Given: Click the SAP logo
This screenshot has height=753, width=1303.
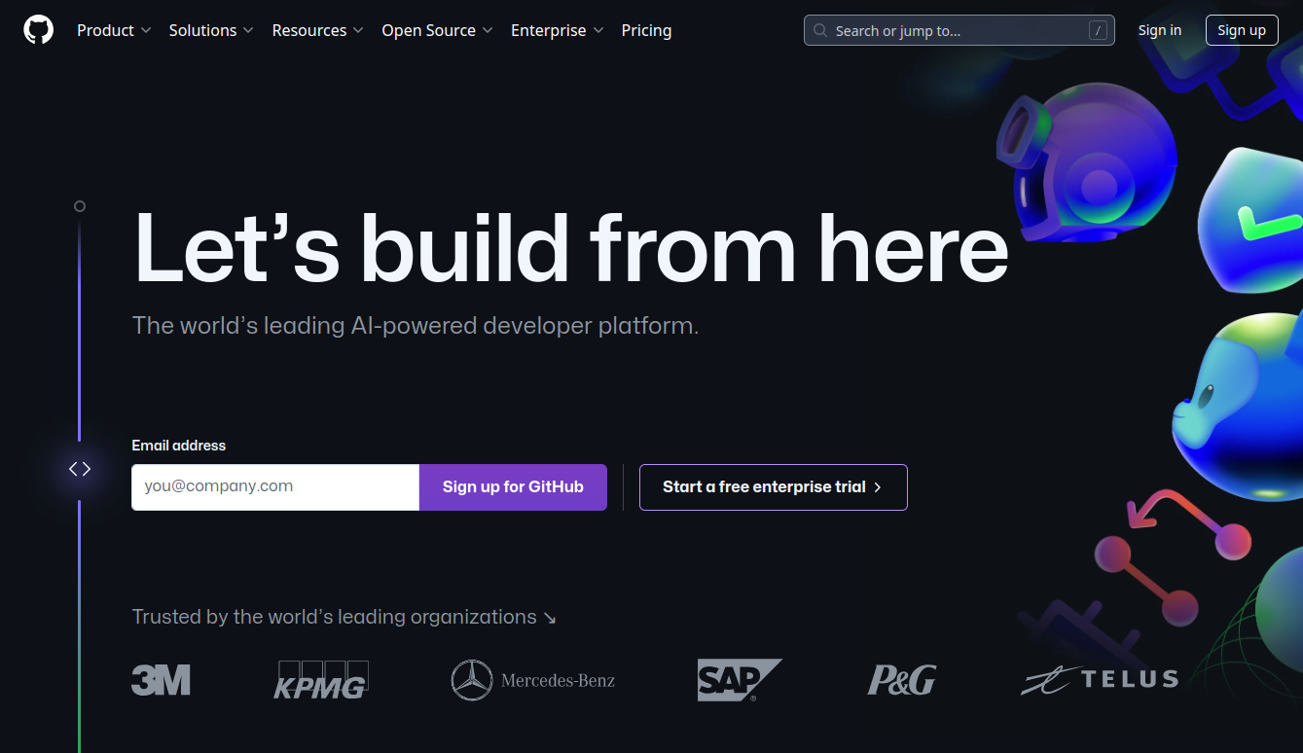Looking at the screenshot, I should [740, 680].
